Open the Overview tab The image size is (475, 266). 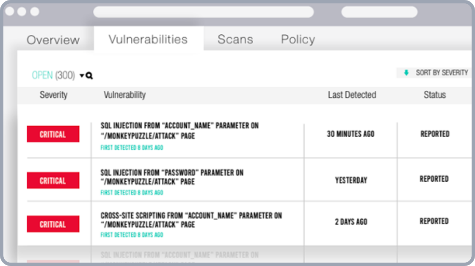53,40
